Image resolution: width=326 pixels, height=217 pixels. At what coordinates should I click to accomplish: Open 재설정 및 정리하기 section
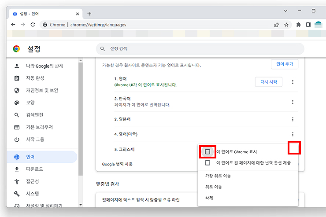coord(44,205)
